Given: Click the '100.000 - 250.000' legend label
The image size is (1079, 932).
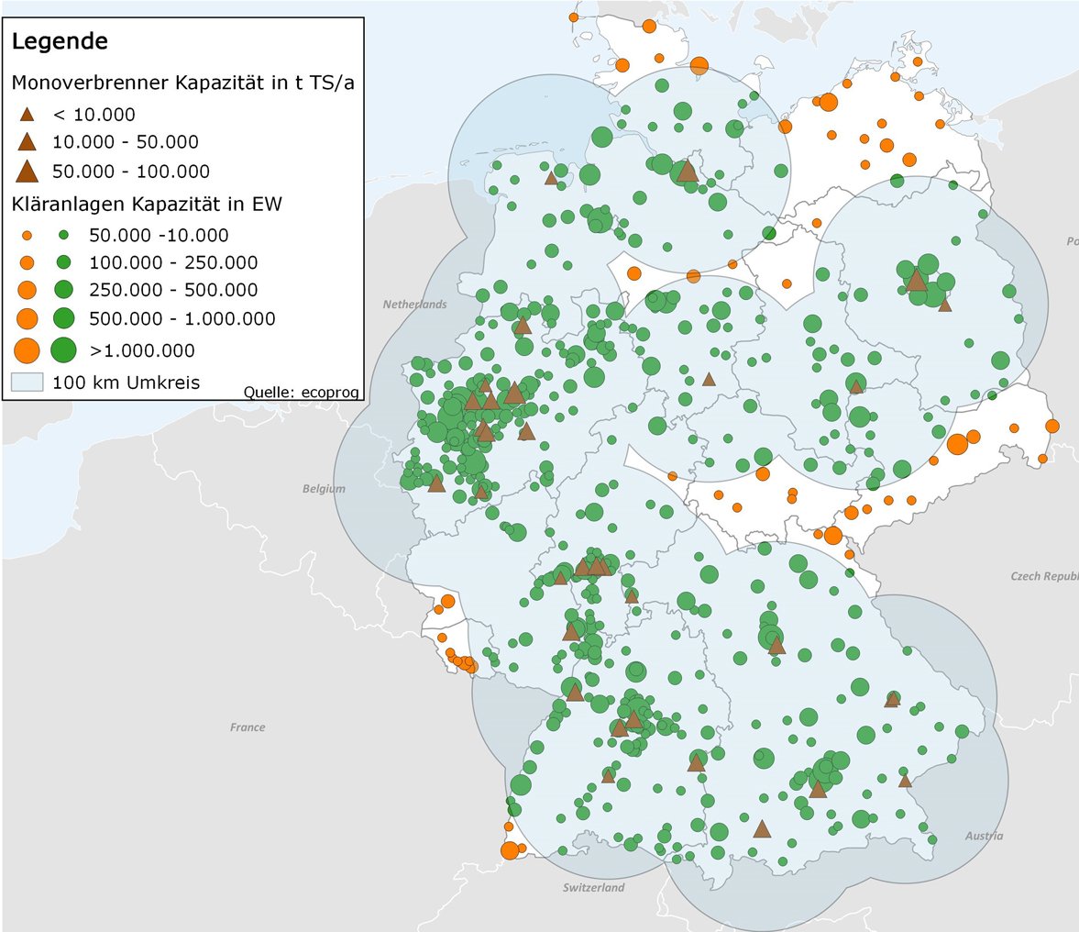Looking at the screenshot, I should (173, 262).
